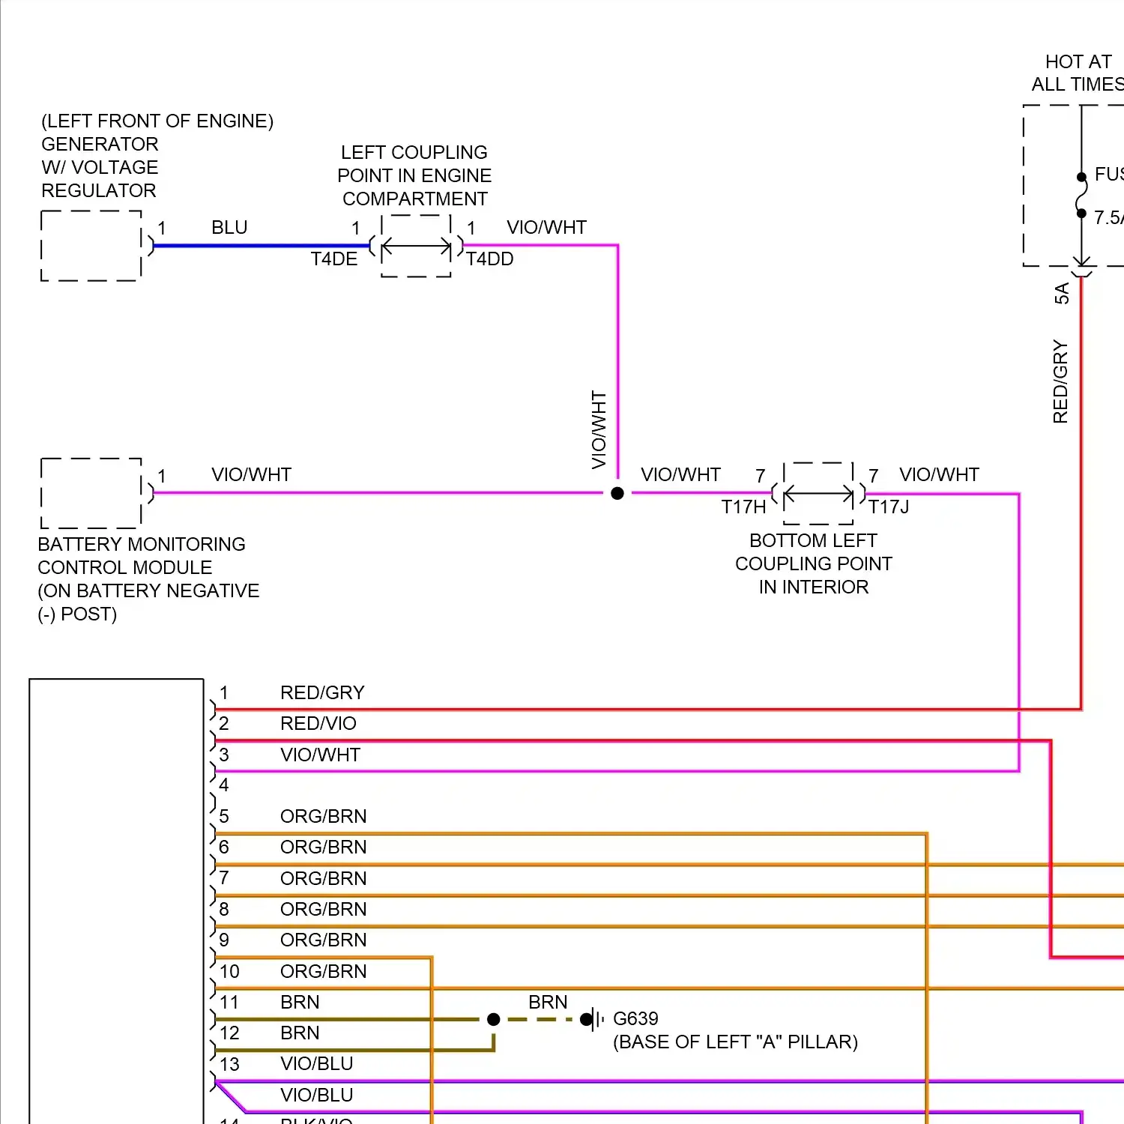Select the 'VIO/WHT' label right of T17J

click(x=939, y=474)
